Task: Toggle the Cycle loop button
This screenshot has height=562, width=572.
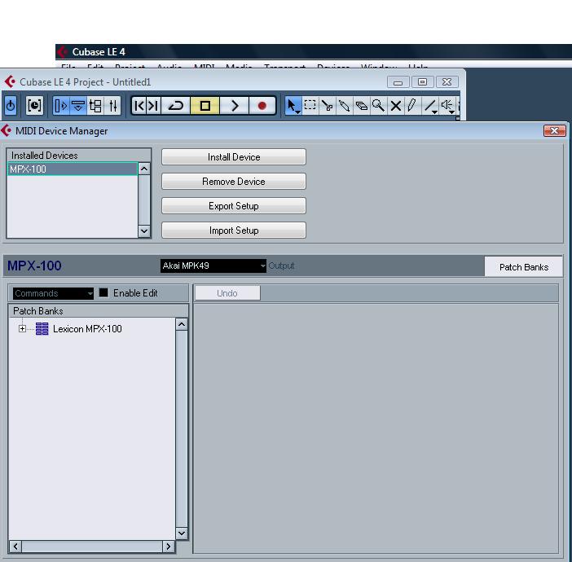Action: pos(176,105)
